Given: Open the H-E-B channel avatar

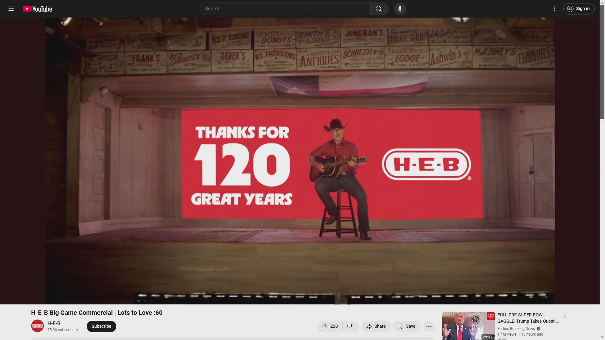Looking at the screenshot, I should pos(37,326).
